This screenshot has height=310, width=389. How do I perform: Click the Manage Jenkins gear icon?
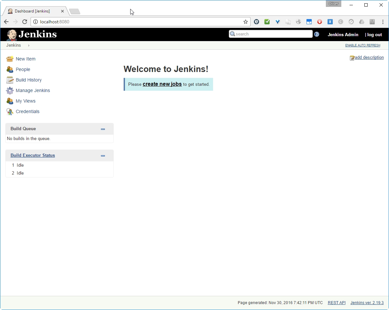tap(10, 90)
